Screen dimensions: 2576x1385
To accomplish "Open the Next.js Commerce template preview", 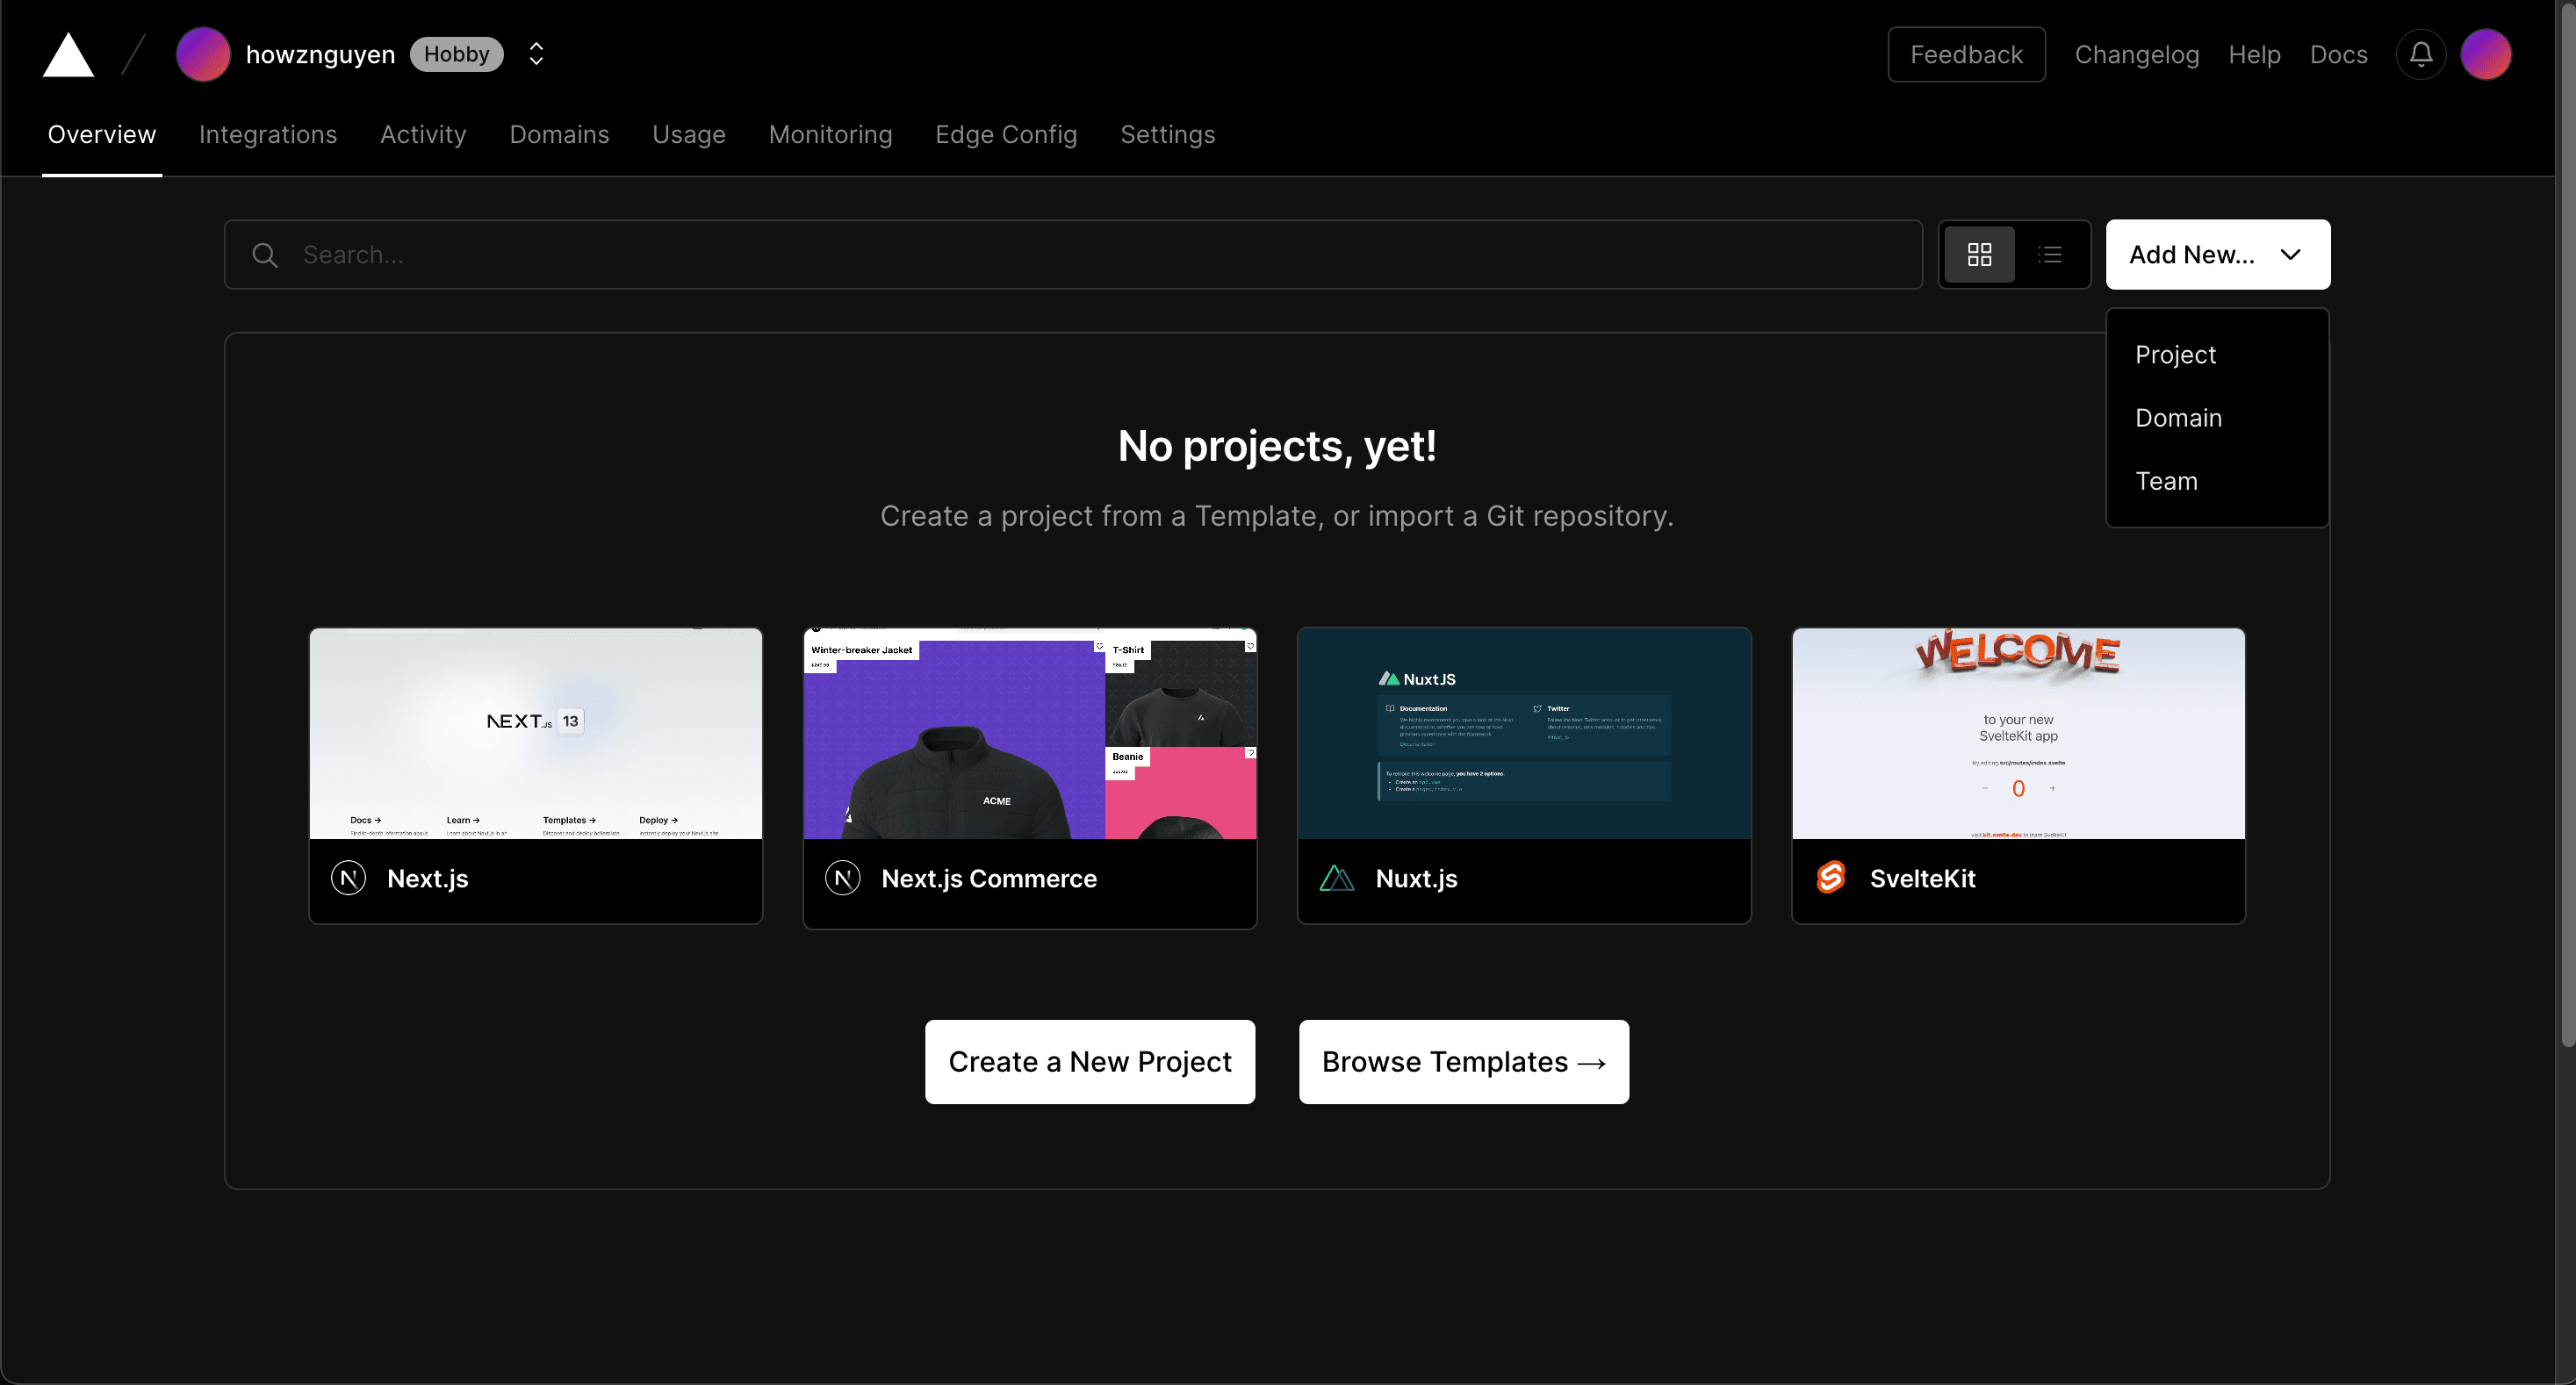I will pos(1030,733).
